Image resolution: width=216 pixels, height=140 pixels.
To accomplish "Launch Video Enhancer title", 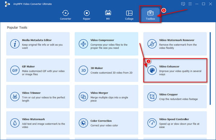I will click(169, 66).
